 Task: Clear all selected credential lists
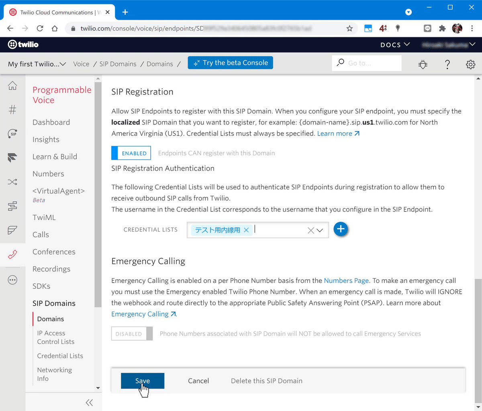click(310, 230)
